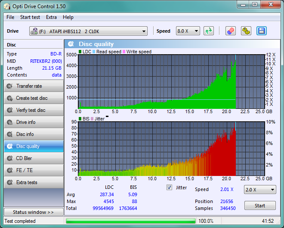Click the CD Bler icon
The height and width of the screenshot is (228, 284).
pos(9,158)
